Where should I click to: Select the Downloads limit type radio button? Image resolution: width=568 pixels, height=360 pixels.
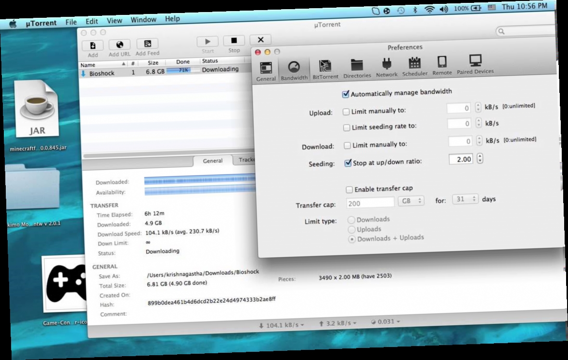click(352, 219)
